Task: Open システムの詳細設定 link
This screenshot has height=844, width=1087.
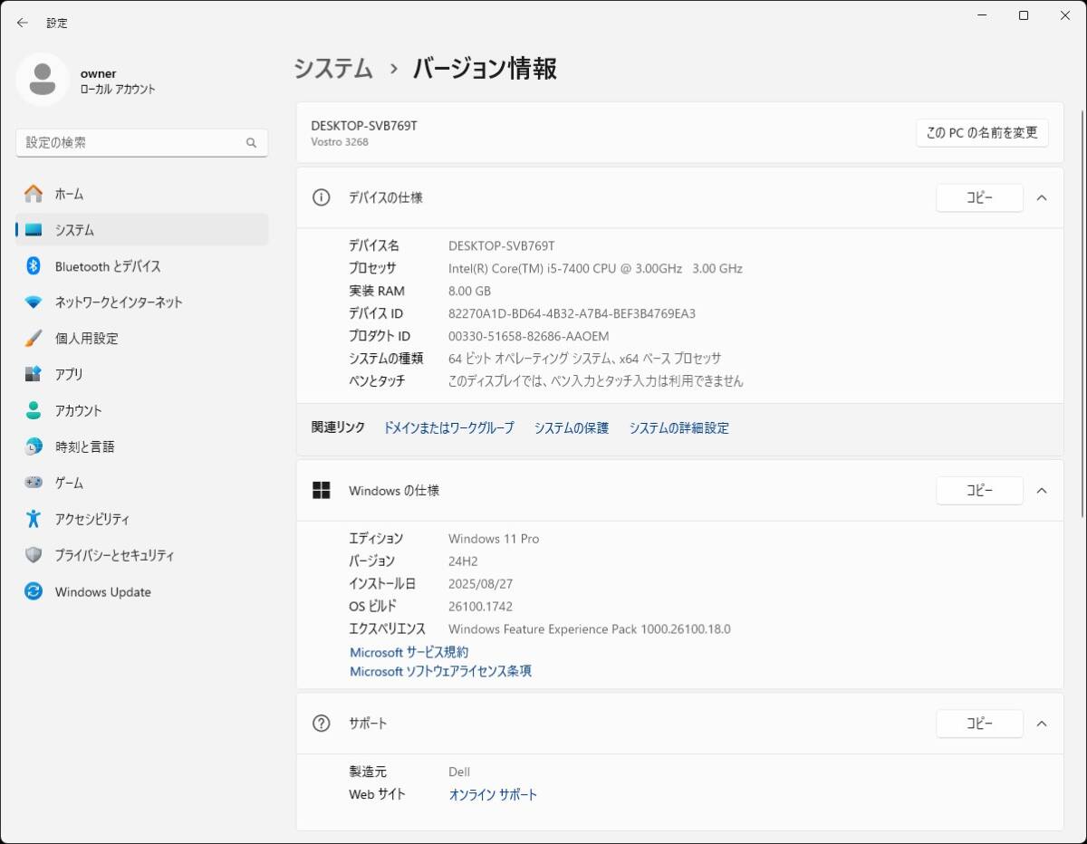Action: point(678,428)
